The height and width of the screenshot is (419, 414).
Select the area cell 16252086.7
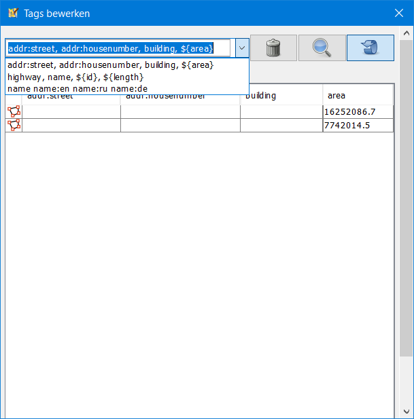(358, 111)
